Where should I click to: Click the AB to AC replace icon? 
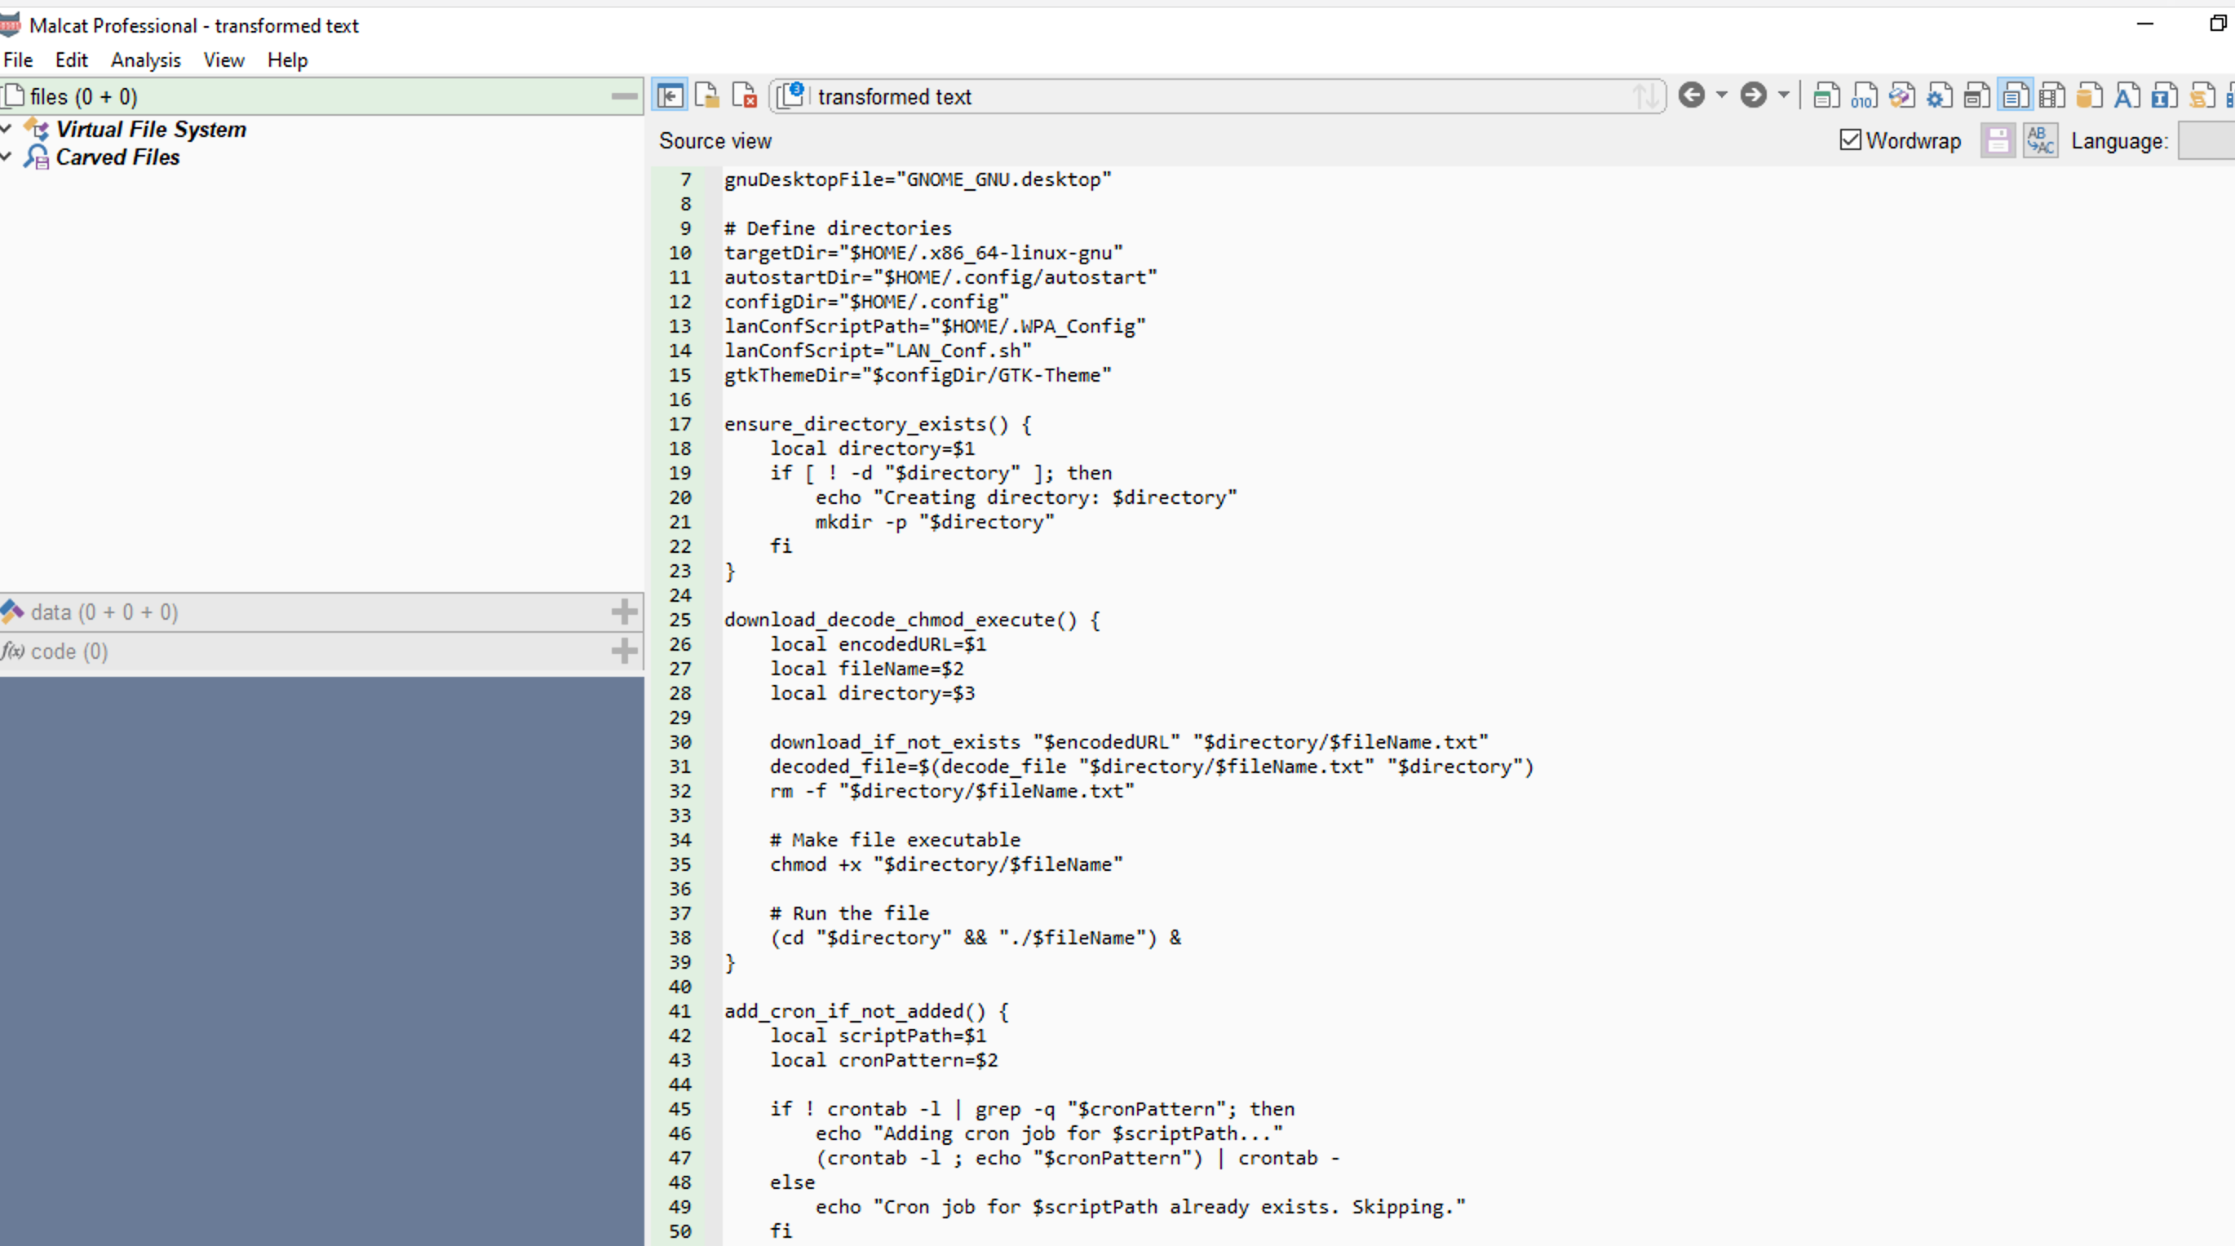pyautogui.click(x=2040, y=140)
